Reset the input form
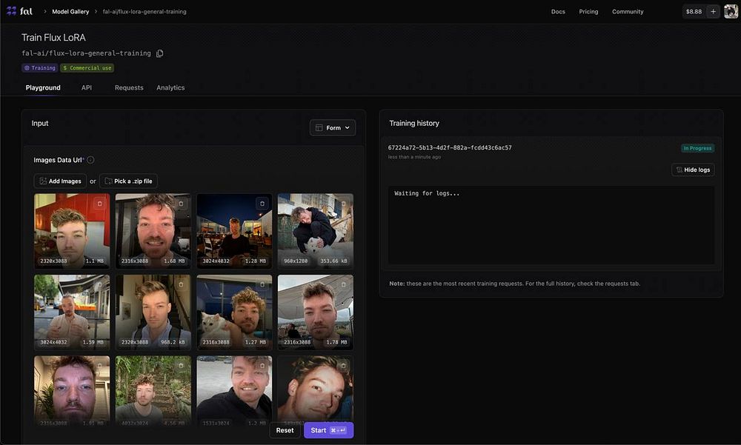Image resolution: width=741 pixels, height=445 pixels. [x=285, y=430]
